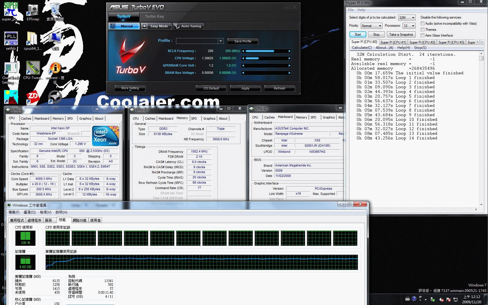The width and height of the screenshot is (488, 305).
Task: Click the Task Manager title icon
Action: coord(9,205)
